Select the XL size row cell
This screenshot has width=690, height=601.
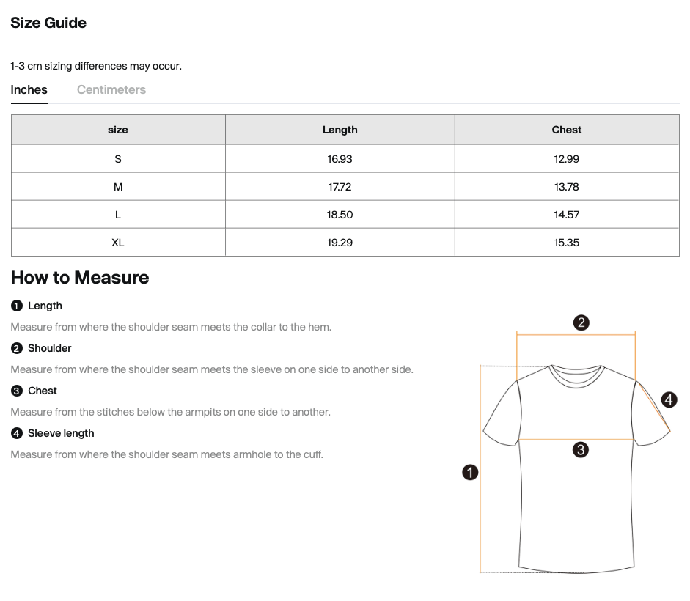tap(118, 243)
